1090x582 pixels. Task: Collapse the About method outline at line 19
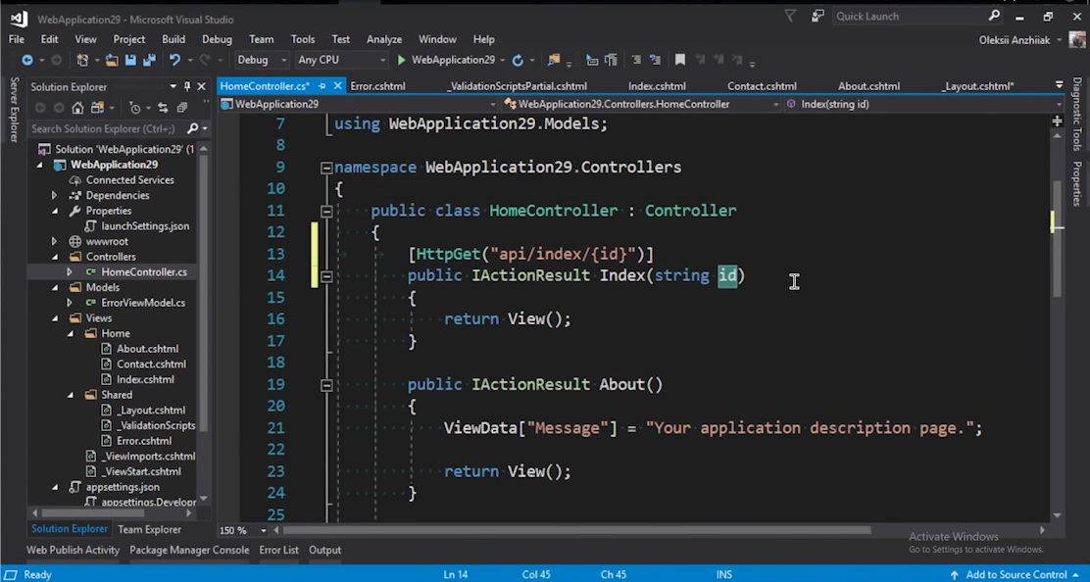[326, 385]
